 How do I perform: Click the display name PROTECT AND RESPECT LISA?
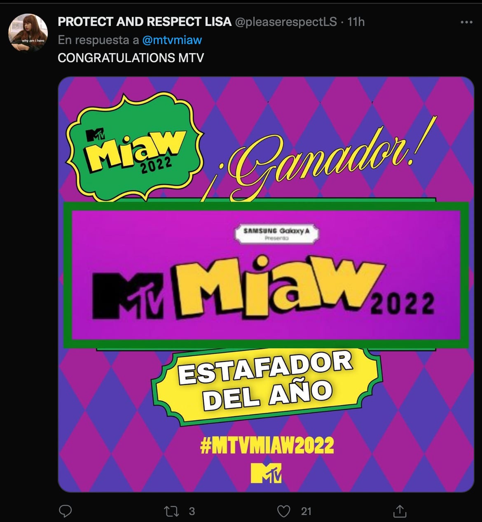(x=145, y=22)
